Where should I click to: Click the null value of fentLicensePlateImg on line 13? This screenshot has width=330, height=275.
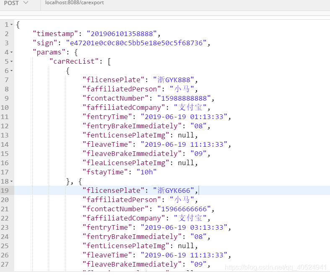(x=186, y=135)
